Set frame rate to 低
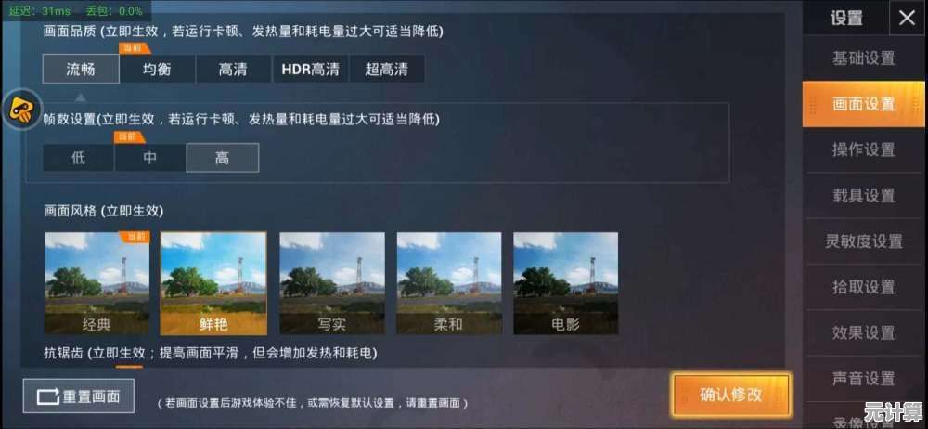 pos(78,158)
